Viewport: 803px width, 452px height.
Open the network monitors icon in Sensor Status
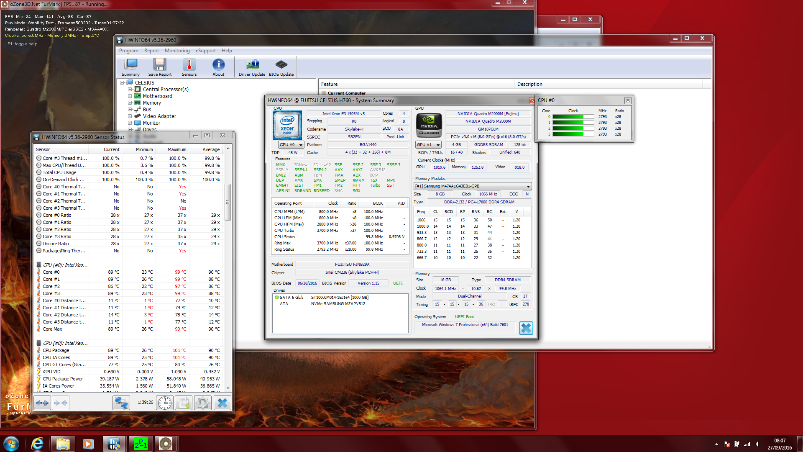pyautogui.click(x=121, y=403)
